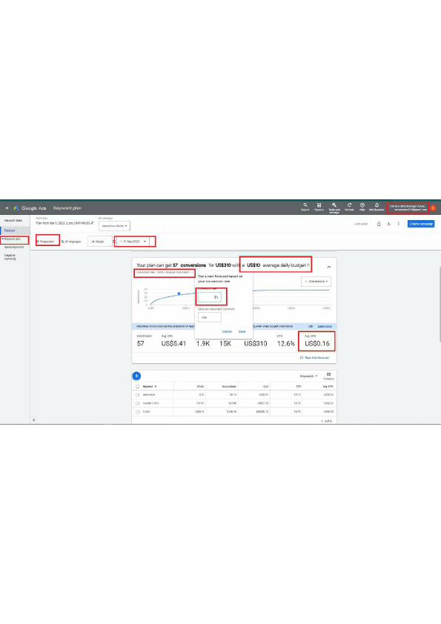Select Keyword ideas in the left sidebar
The image size is (441, 624).
13,220
